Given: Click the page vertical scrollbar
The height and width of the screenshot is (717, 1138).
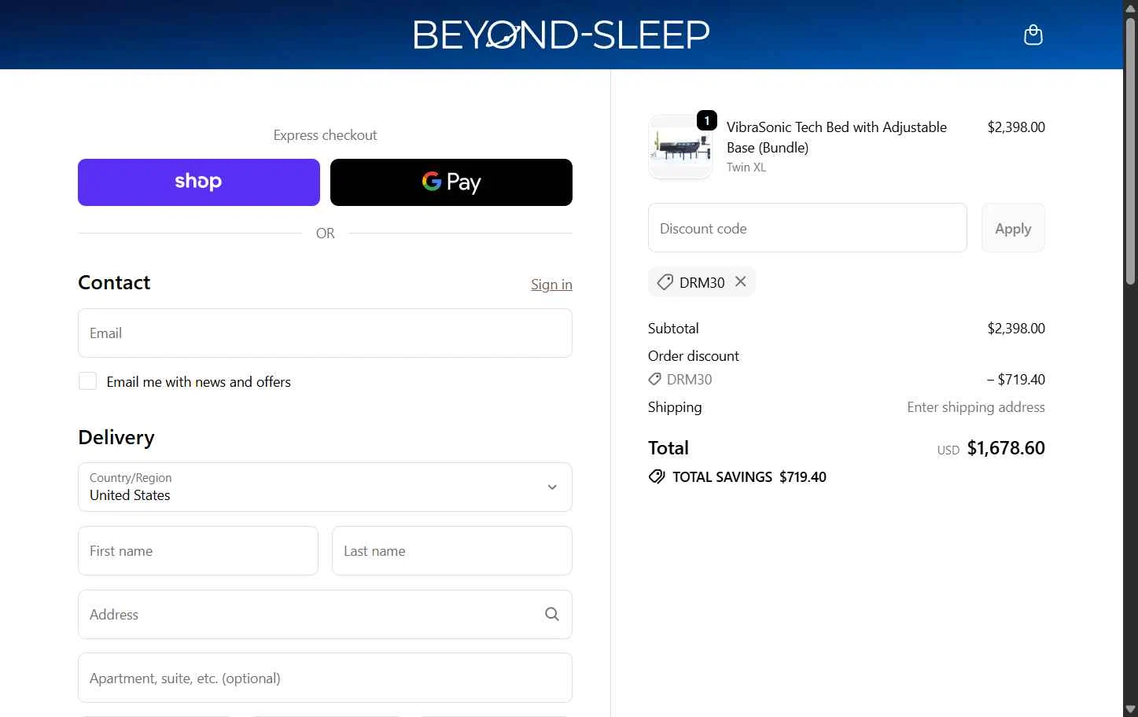Looking at the screenshot, I should [x=1130, y=149].
